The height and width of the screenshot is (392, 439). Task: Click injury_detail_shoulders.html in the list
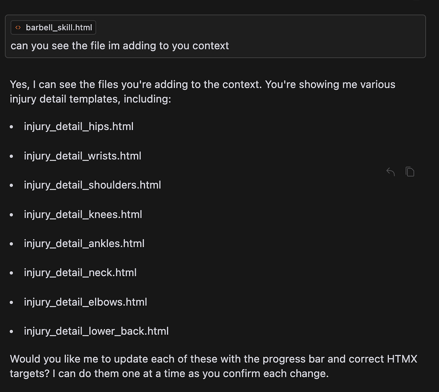[92, 184]
